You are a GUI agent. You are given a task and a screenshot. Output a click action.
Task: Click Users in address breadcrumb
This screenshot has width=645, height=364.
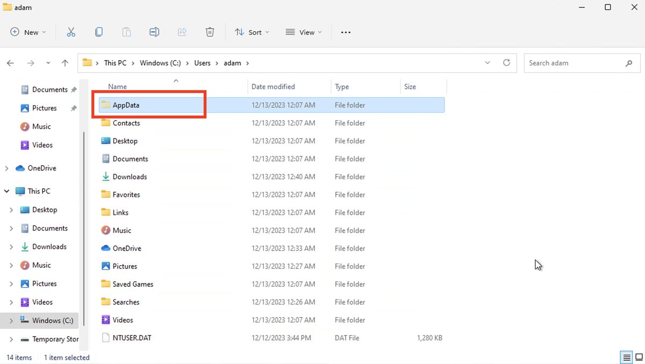[202, 63]
